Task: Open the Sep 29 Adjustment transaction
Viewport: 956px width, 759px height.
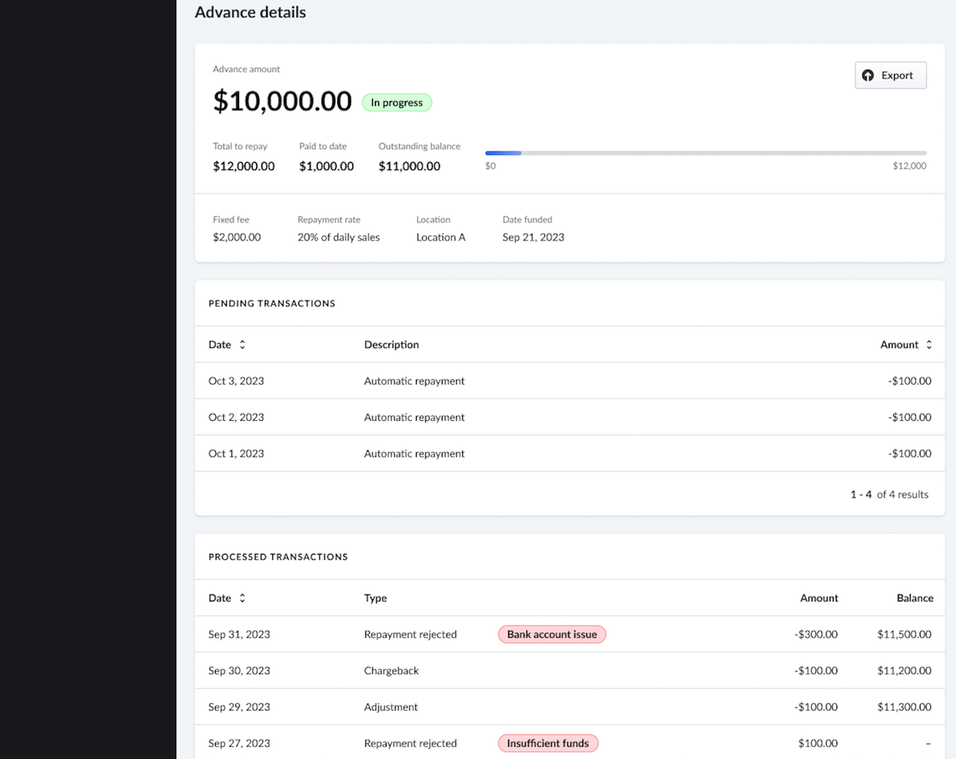Action: (391, 707)
